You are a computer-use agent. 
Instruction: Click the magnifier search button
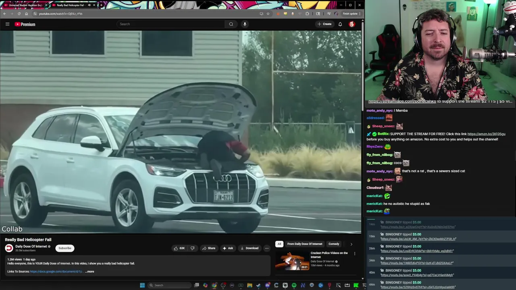[231, 24]
